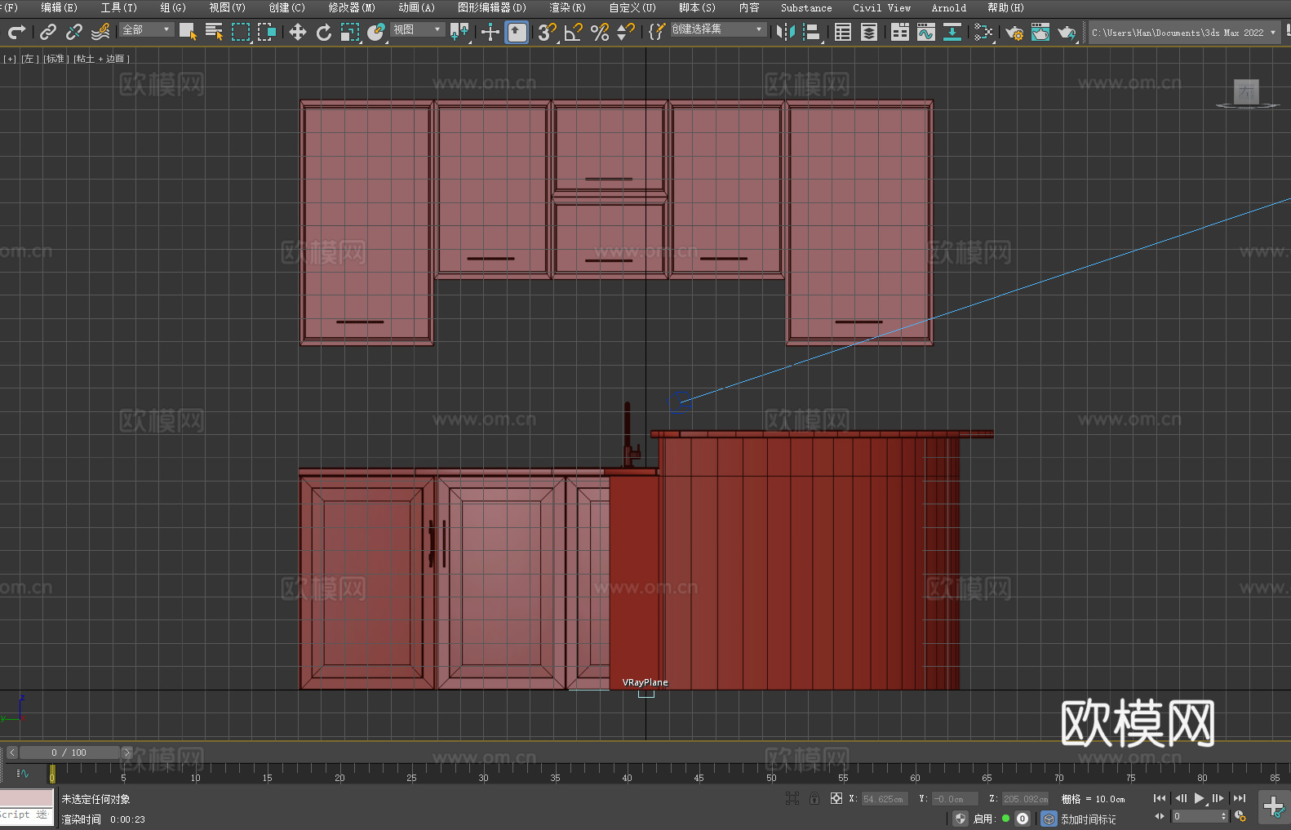Open the 编辑(E) menu

(59, 7)
